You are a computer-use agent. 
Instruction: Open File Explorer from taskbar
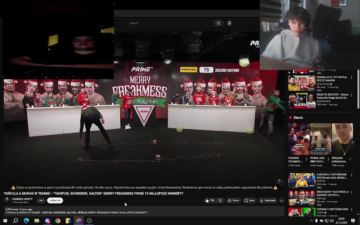click(x=37, y=221)
